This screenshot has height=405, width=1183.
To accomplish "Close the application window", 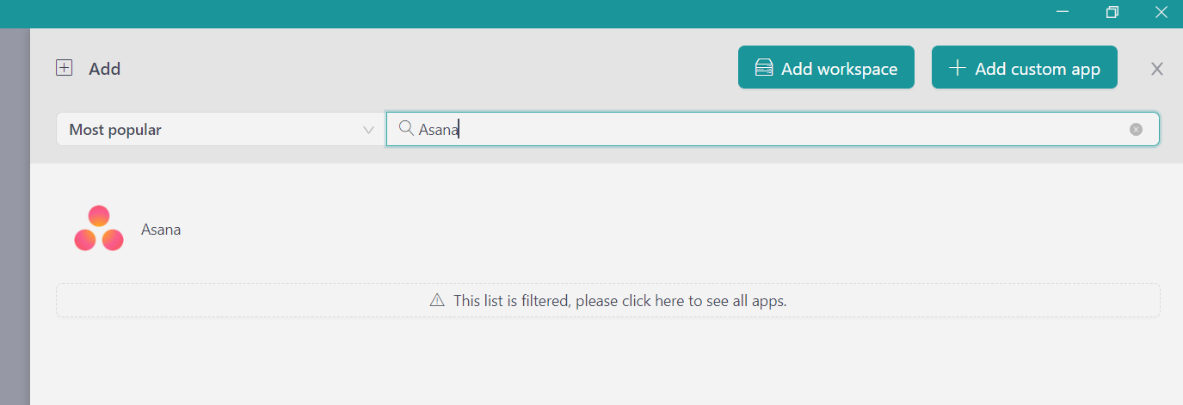I will 1161,12.
